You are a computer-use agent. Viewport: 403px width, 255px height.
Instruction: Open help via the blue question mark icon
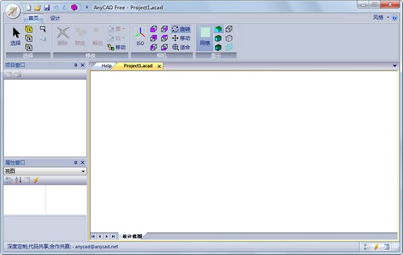click(x=394, y=17)
